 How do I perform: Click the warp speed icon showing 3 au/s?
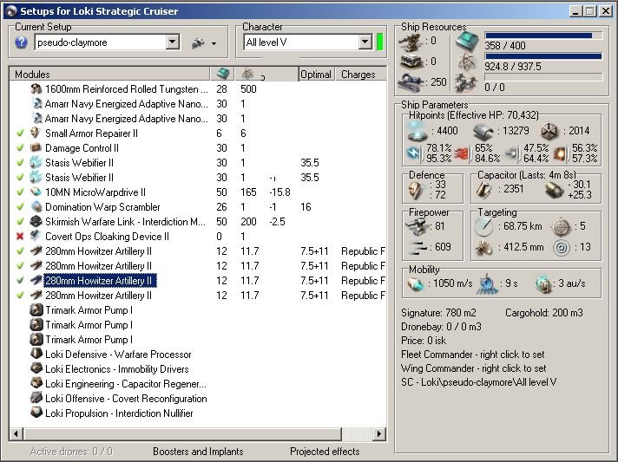click(543, 283)
